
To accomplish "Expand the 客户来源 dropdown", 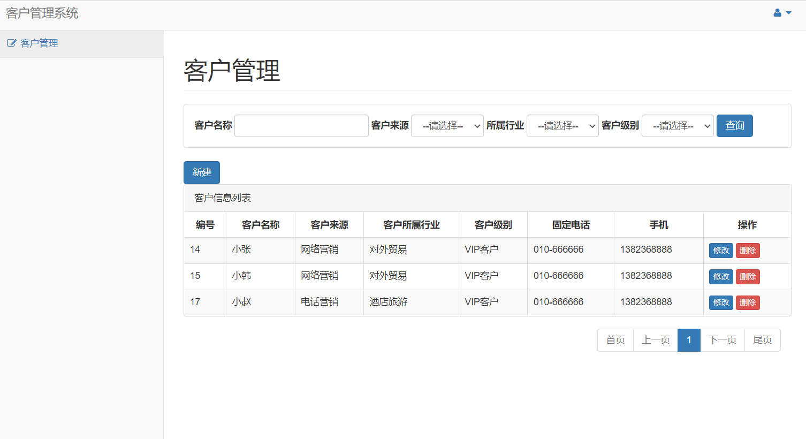I will pos(447,126).
